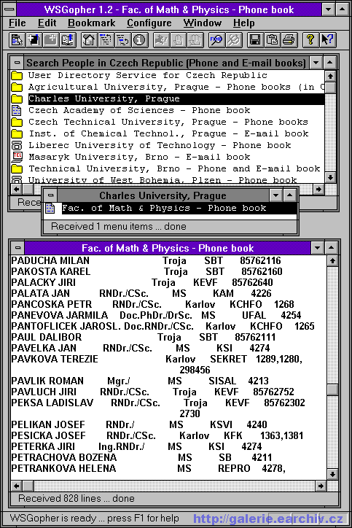Click Search People horizontal scroll right arrow
This screenshot has width=352, height=528.
click(x=318, y=189)
